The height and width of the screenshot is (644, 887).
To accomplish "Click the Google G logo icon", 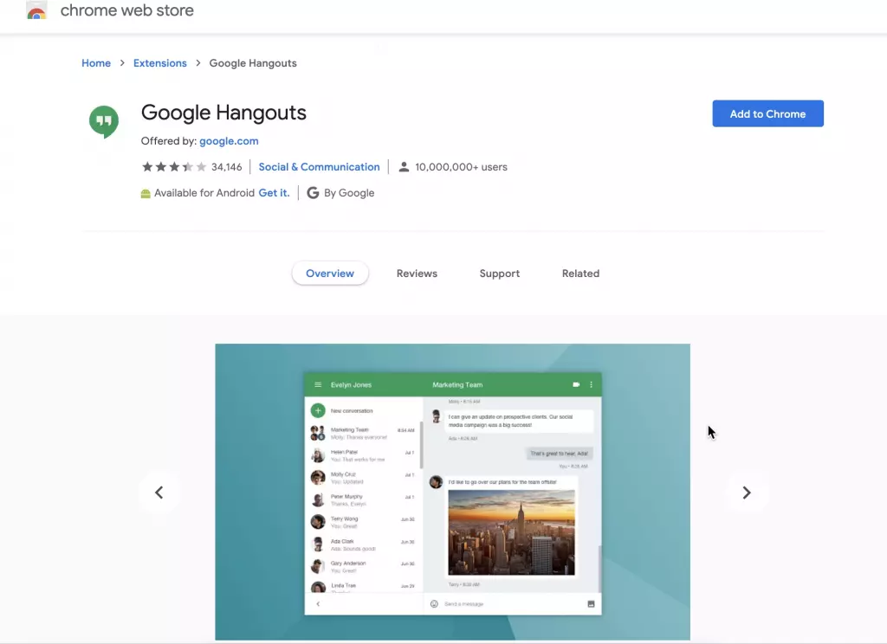I will click(x=313, y=193).
